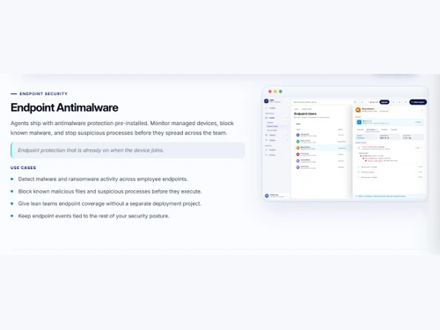The image size is (440, 330).
Task: Click the bullet "Block known malicious files"
Action: (x=110, y=191)
